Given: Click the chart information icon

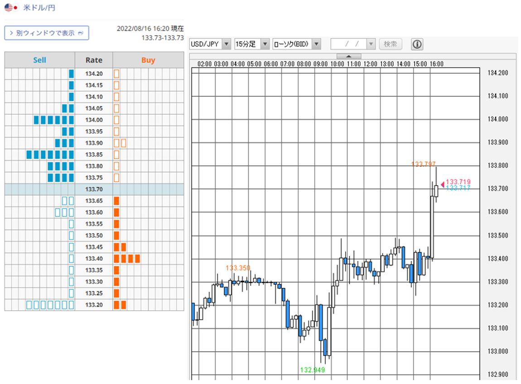Looking at the screenshot, I should pos(417,44).
